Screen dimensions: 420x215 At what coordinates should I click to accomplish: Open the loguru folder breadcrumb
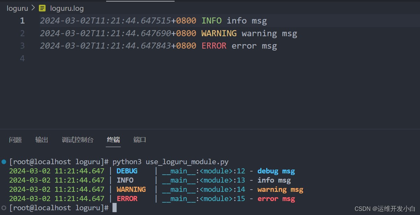coord(17,8)
